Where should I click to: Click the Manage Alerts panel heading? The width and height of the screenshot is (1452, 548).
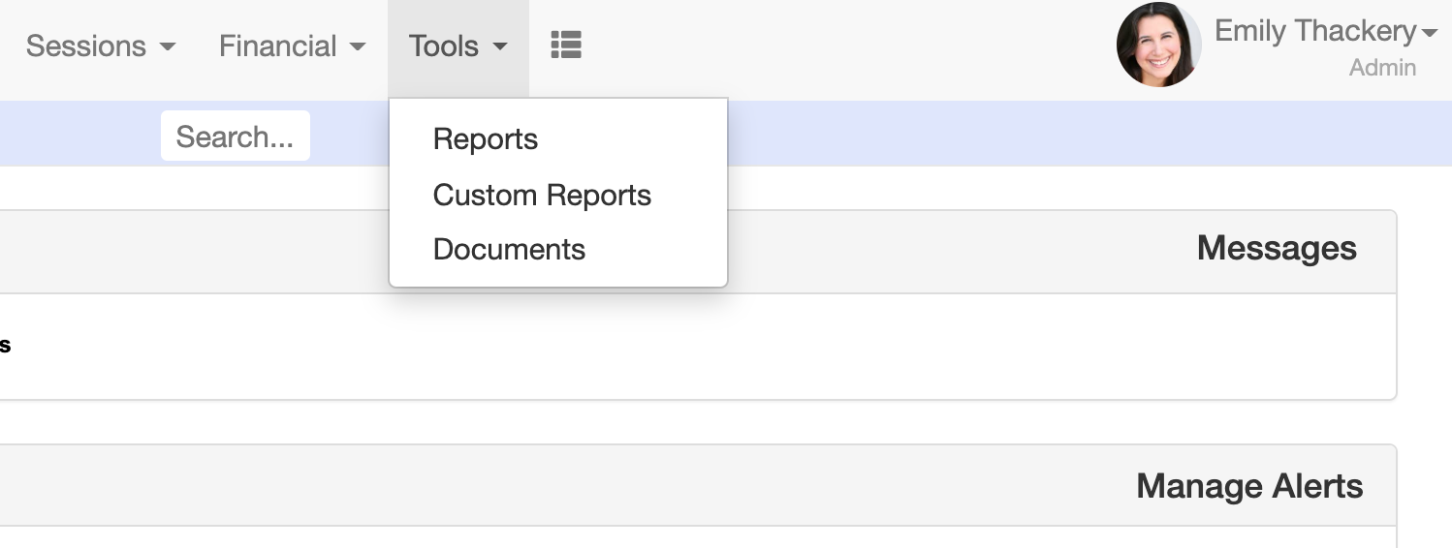coord(1248,485)
